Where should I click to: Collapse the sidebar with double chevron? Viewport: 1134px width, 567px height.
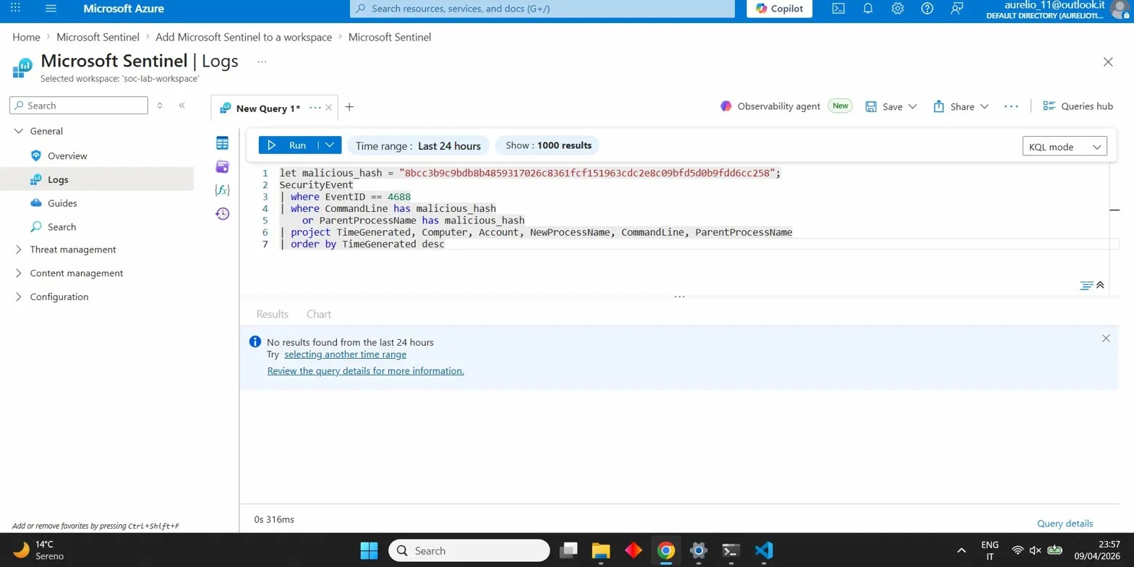182,106
